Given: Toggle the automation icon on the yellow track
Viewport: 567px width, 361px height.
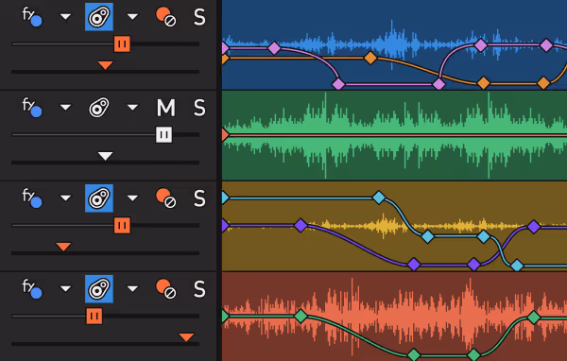Looking at the screenshot, I should [99, 198].
